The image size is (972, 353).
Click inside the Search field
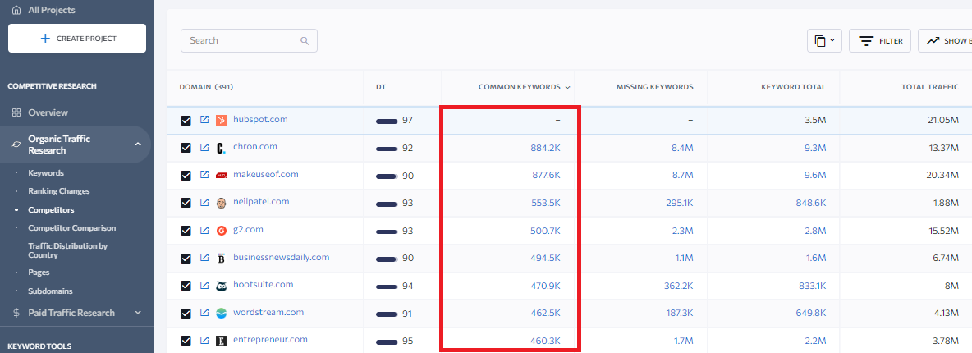point(250,40)
